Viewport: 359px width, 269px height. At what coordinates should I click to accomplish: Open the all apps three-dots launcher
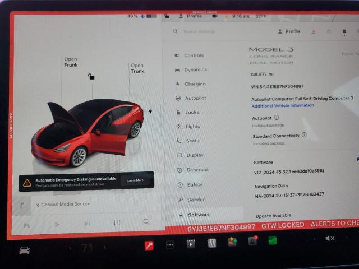170,245
